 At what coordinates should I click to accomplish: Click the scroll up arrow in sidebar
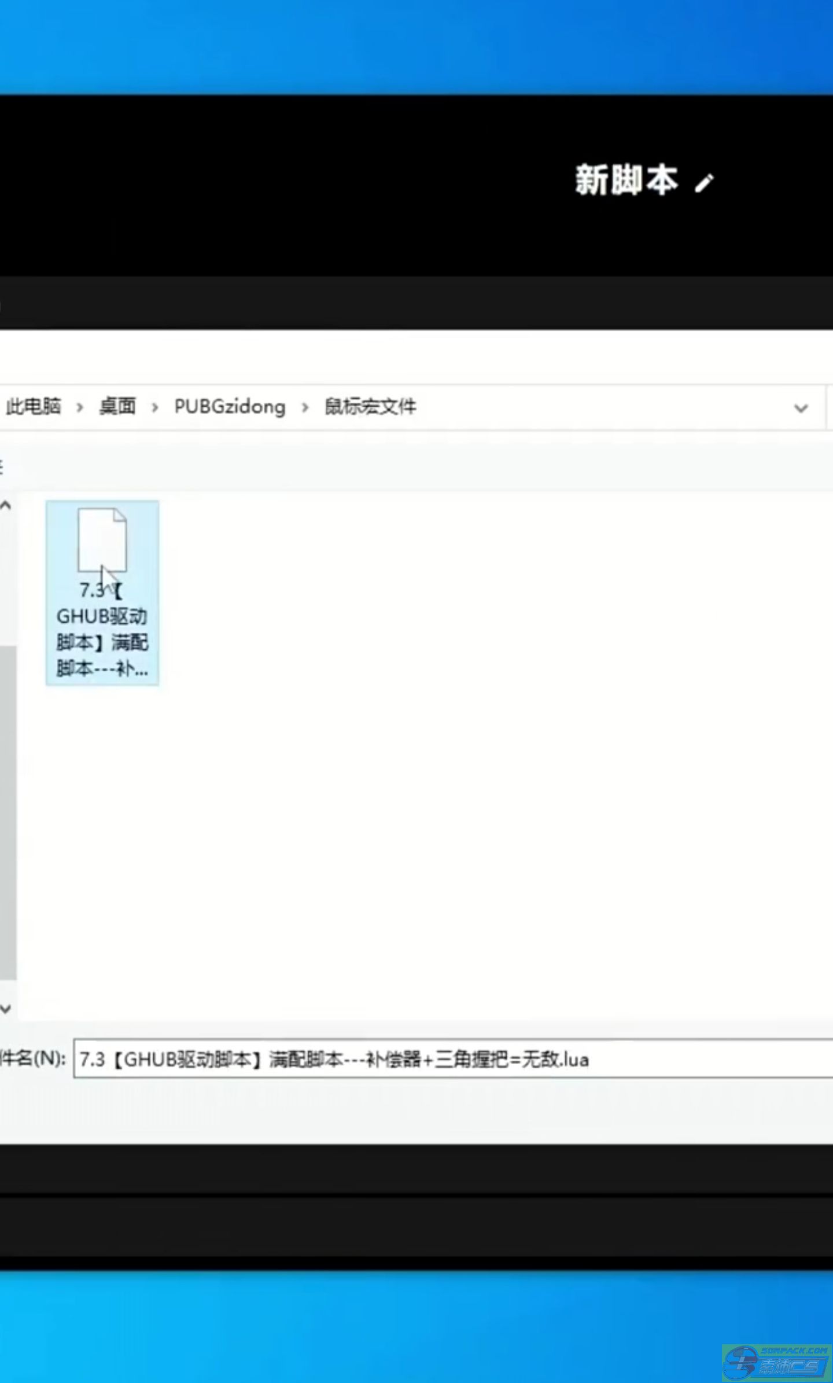(x=6, y=506)
